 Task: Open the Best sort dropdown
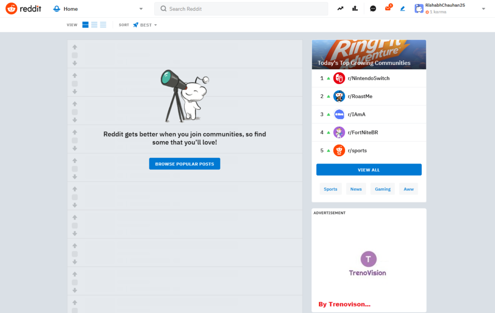click(x=145, y=25)
